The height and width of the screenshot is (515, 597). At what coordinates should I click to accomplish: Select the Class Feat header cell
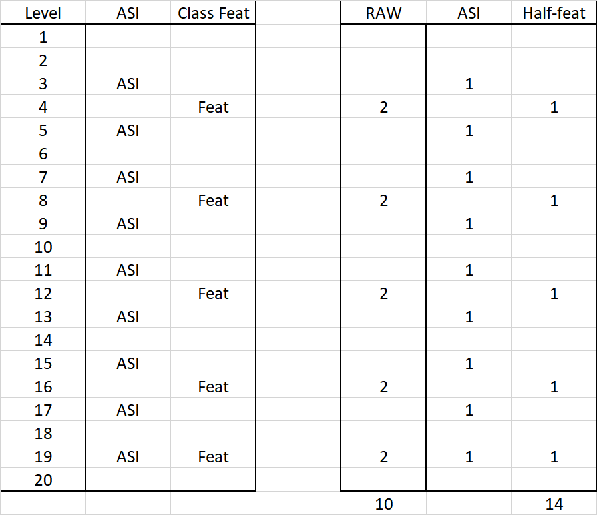(x=213, y=13)
